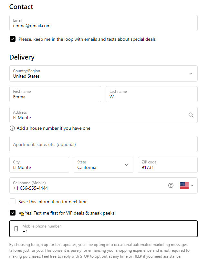The width and height of the screenshot is (208, 266).
Task: Click the address search magnifier icon
Action: click(191, 115)
